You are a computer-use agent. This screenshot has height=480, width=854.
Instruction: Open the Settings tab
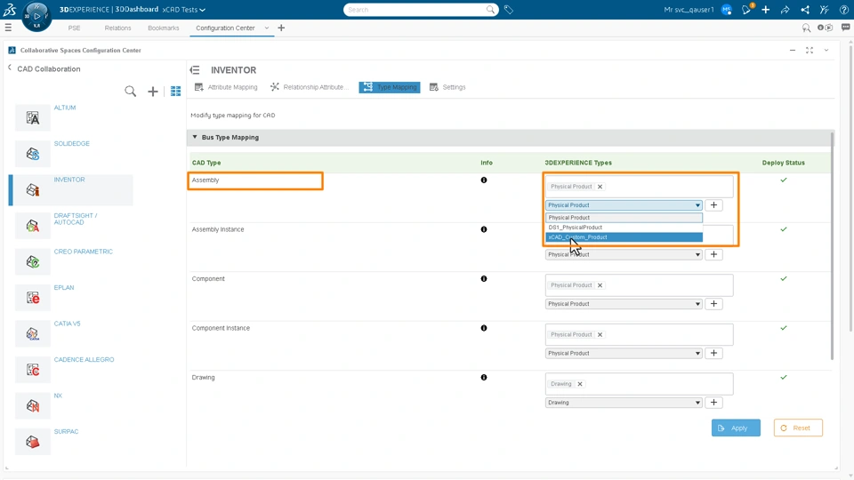447,87
